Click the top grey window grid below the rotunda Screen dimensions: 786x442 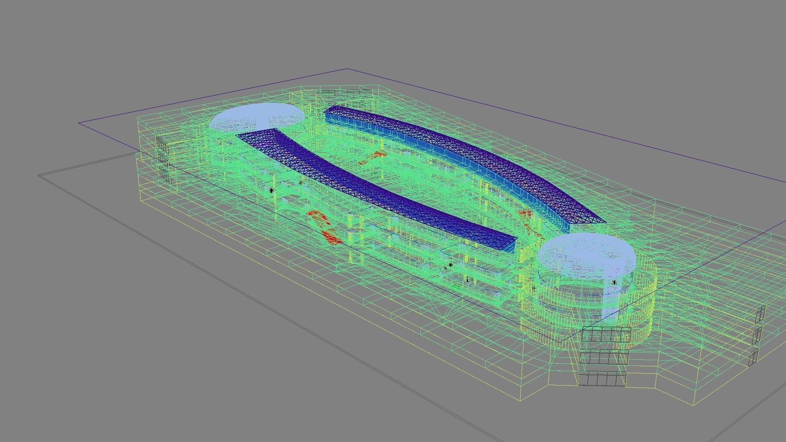click(x=607, y=334)
